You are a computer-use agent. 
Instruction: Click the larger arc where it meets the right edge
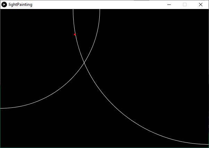coord(208,144)
